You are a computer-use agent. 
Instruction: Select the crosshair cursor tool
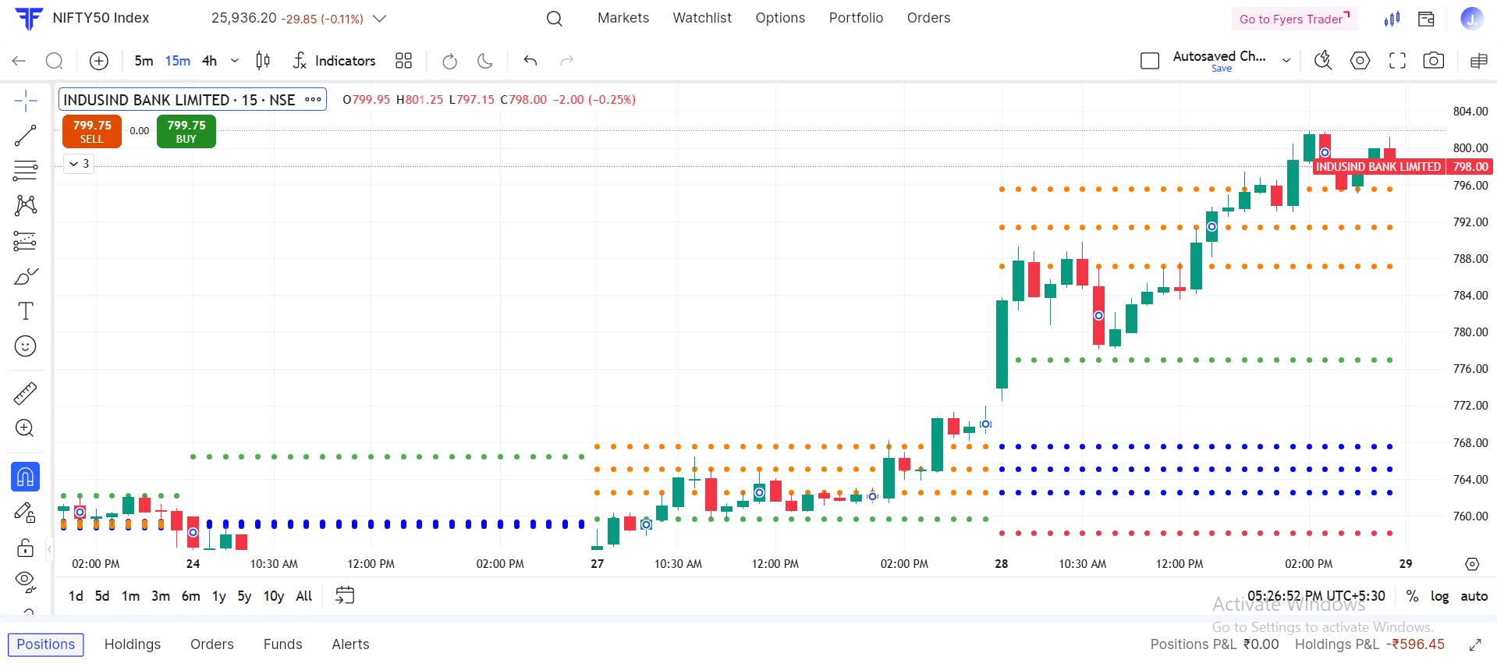click(26, 101)
